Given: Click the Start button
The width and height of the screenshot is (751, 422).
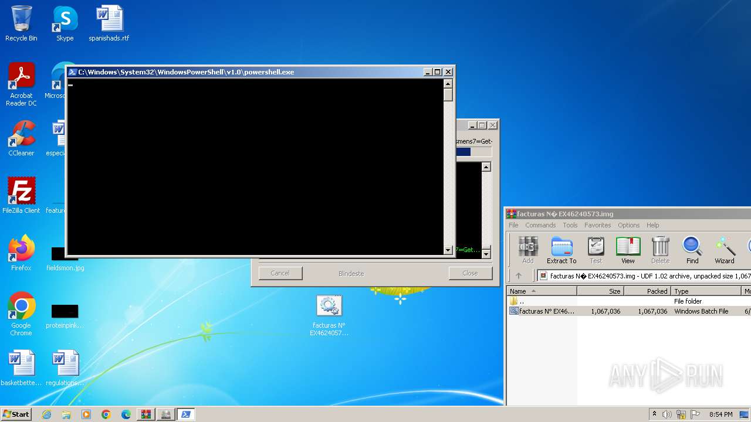Looking at the screenshot, I should tap(16, 414).
